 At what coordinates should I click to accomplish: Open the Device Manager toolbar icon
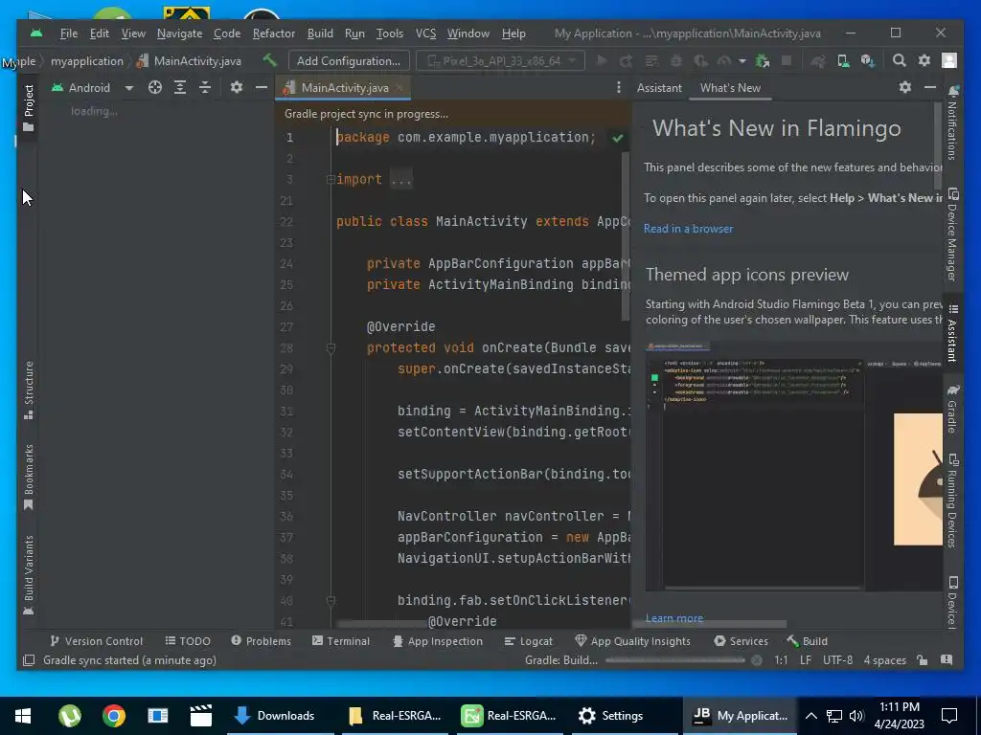[x=843, y=60]
